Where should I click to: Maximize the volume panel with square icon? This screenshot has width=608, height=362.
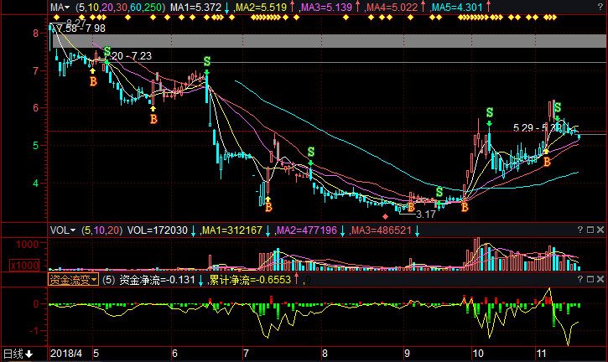pos(590,230)
